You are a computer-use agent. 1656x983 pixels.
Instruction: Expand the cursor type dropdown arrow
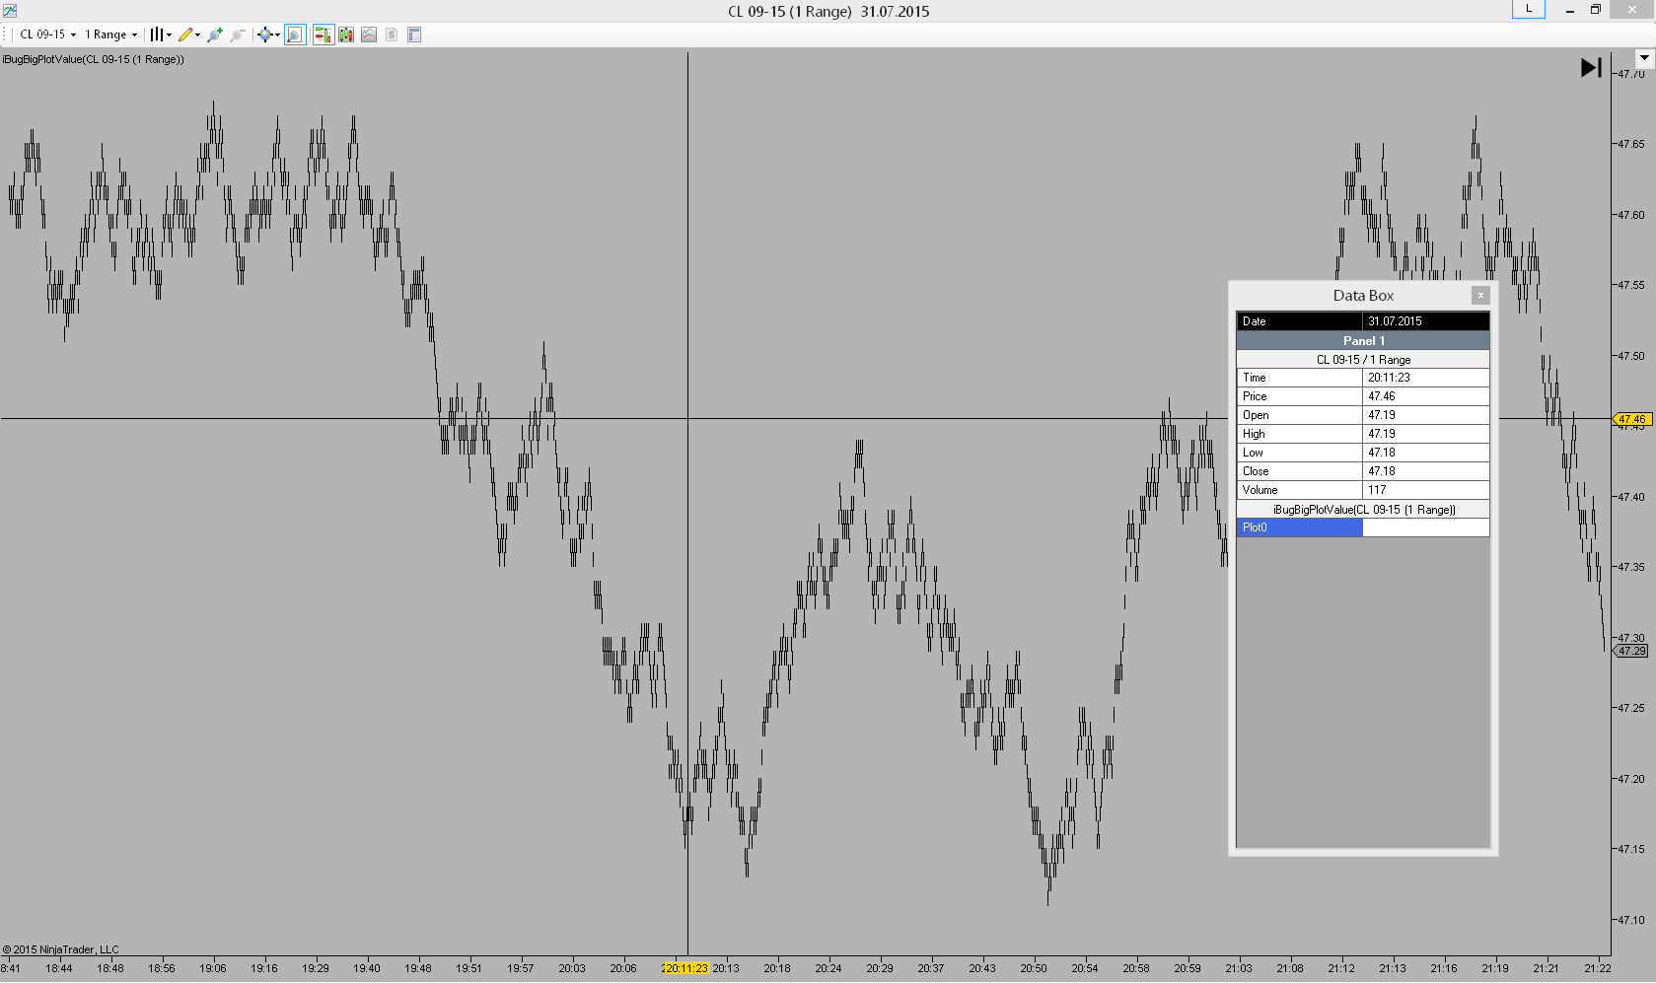point(277,35)
